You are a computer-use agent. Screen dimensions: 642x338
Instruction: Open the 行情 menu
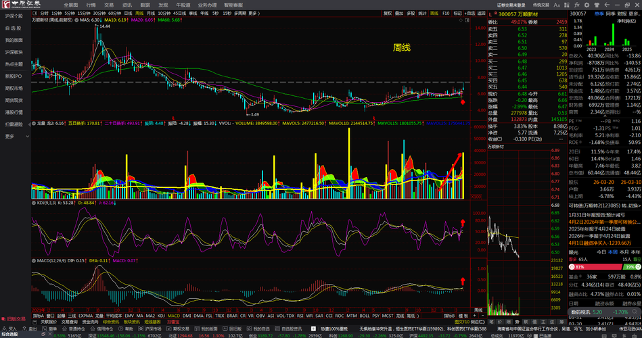tap(91, 5)
